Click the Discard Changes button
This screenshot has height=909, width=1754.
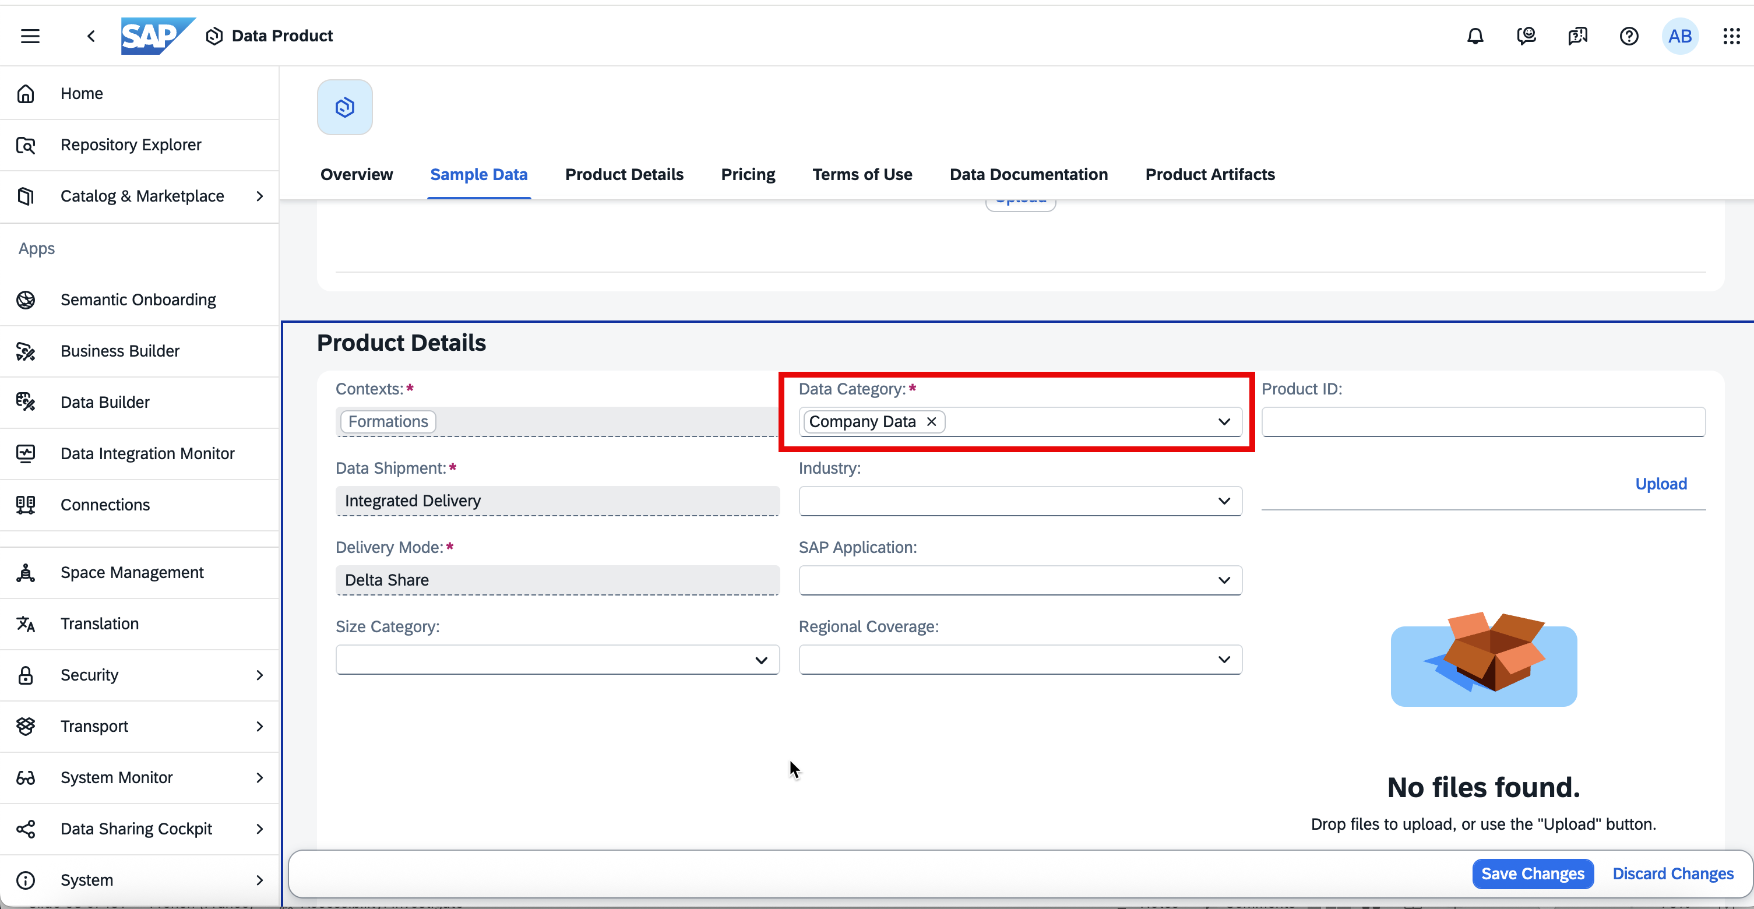point(1672,873)
